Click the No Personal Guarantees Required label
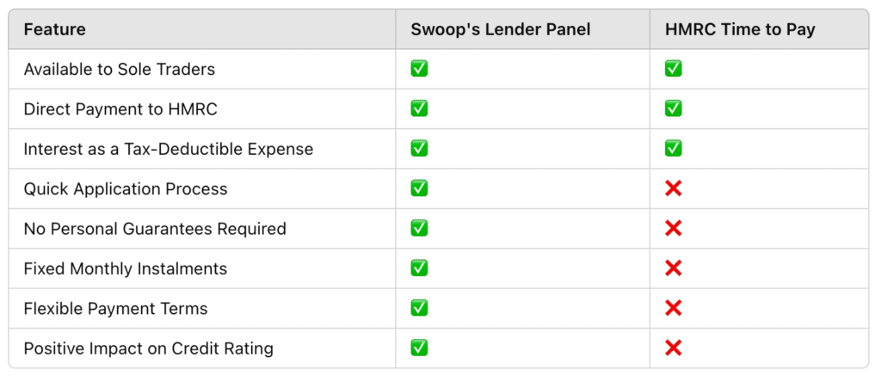The width and height of the screenshot is (881, 382). pos(155,229)
